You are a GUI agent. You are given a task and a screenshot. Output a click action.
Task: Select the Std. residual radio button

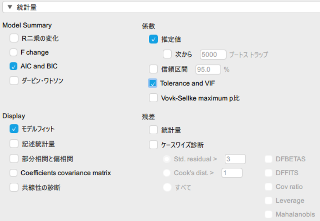[167, 159]
